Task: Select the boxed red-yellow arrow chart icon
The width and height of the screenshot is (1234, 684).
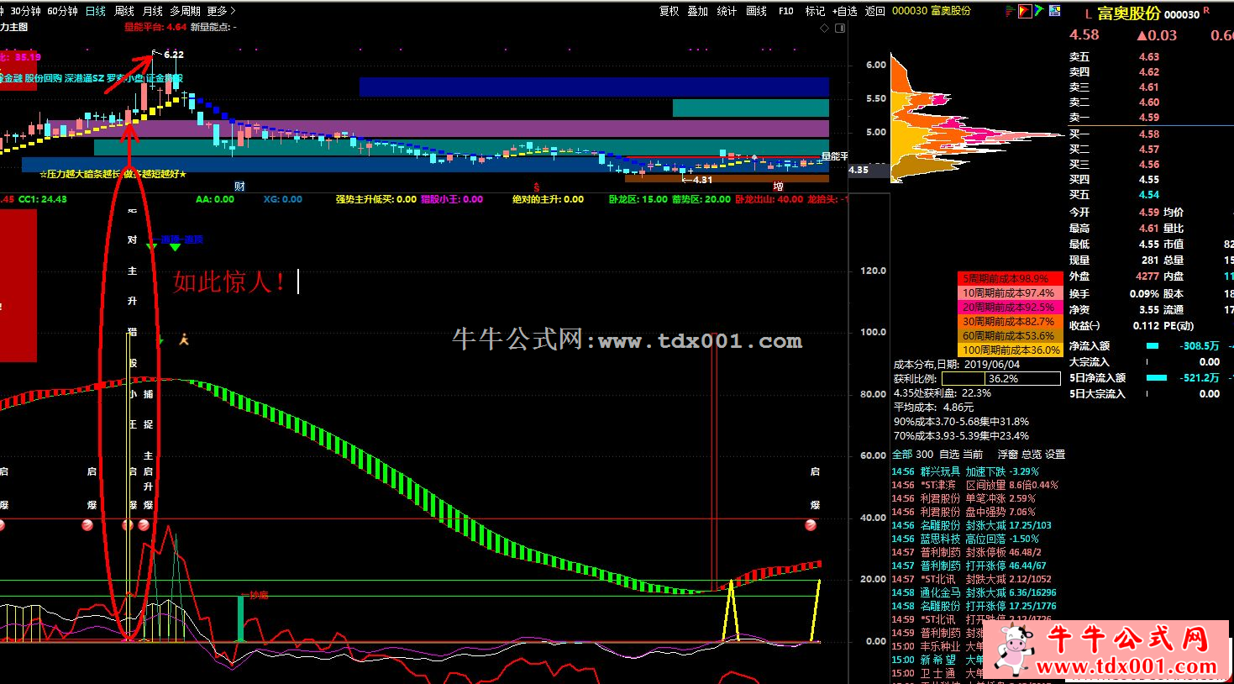Action: 1025,11
